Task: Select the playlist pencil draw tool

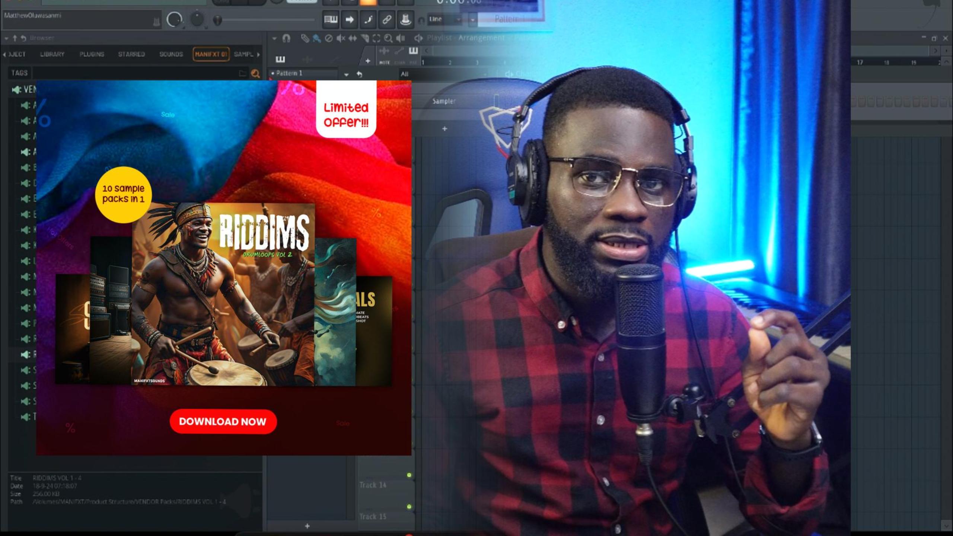Action: (x=305, y=38)
